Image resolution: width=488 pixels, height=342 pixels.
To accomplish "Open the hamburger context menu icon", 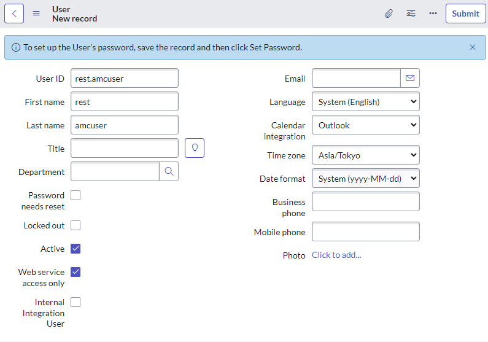I will (x=36, y=14).
